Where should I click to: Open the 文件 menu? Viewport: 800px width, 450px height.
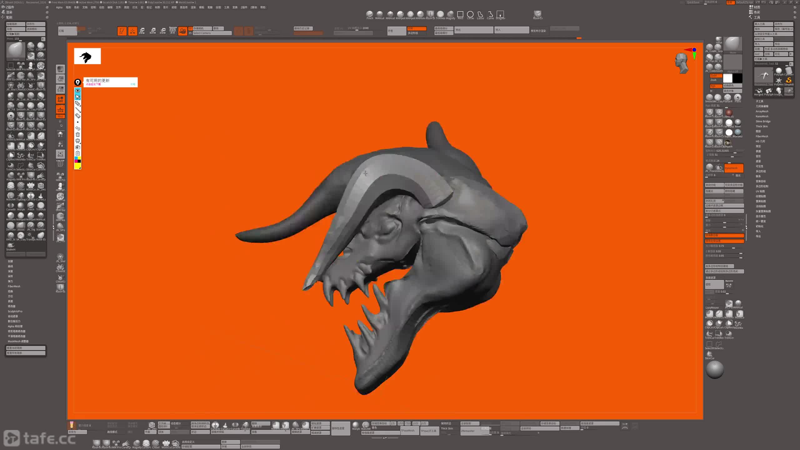point(118,7)
